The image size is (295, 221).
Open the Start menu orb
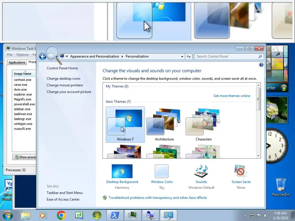(7, 215)
